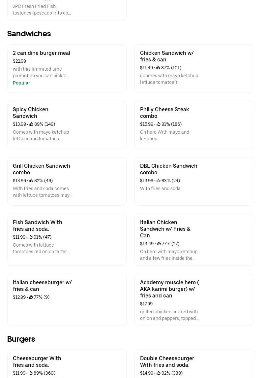265x378 pixels.
Task: Click DBL Chicken Sandwich 'With fries and soda' text
Action: click(x=161, y=189)
